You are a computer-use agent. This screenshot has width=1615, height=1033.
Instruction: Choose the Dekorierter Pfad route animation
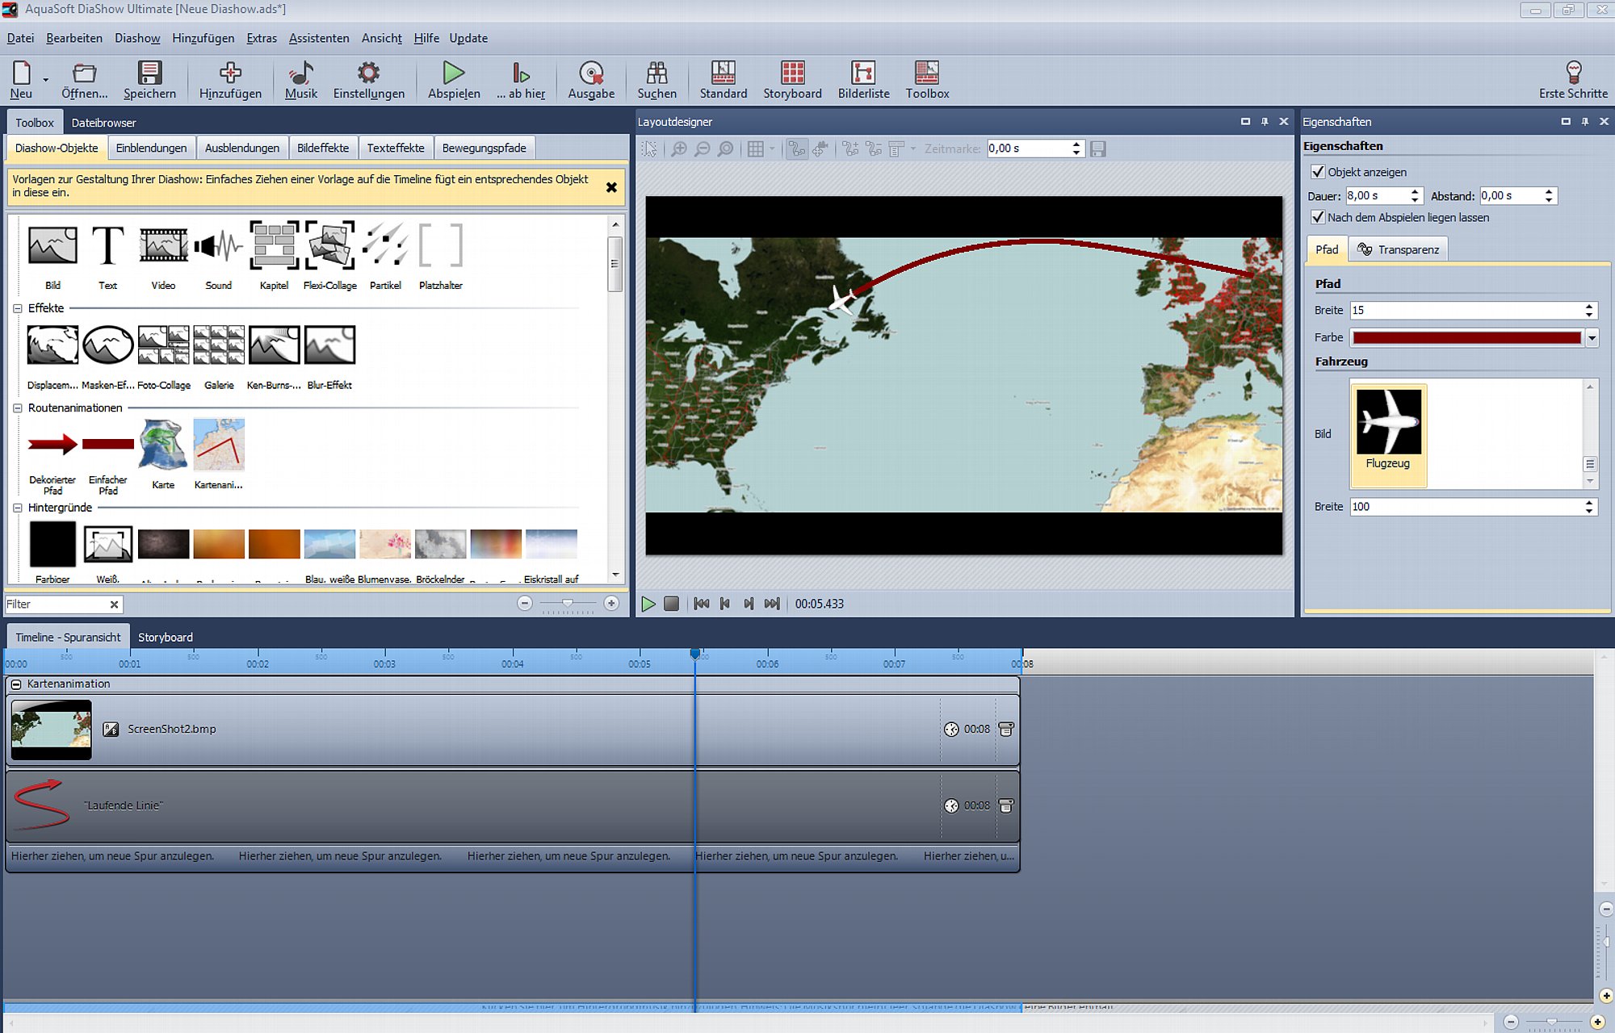(x=52, y=444)
